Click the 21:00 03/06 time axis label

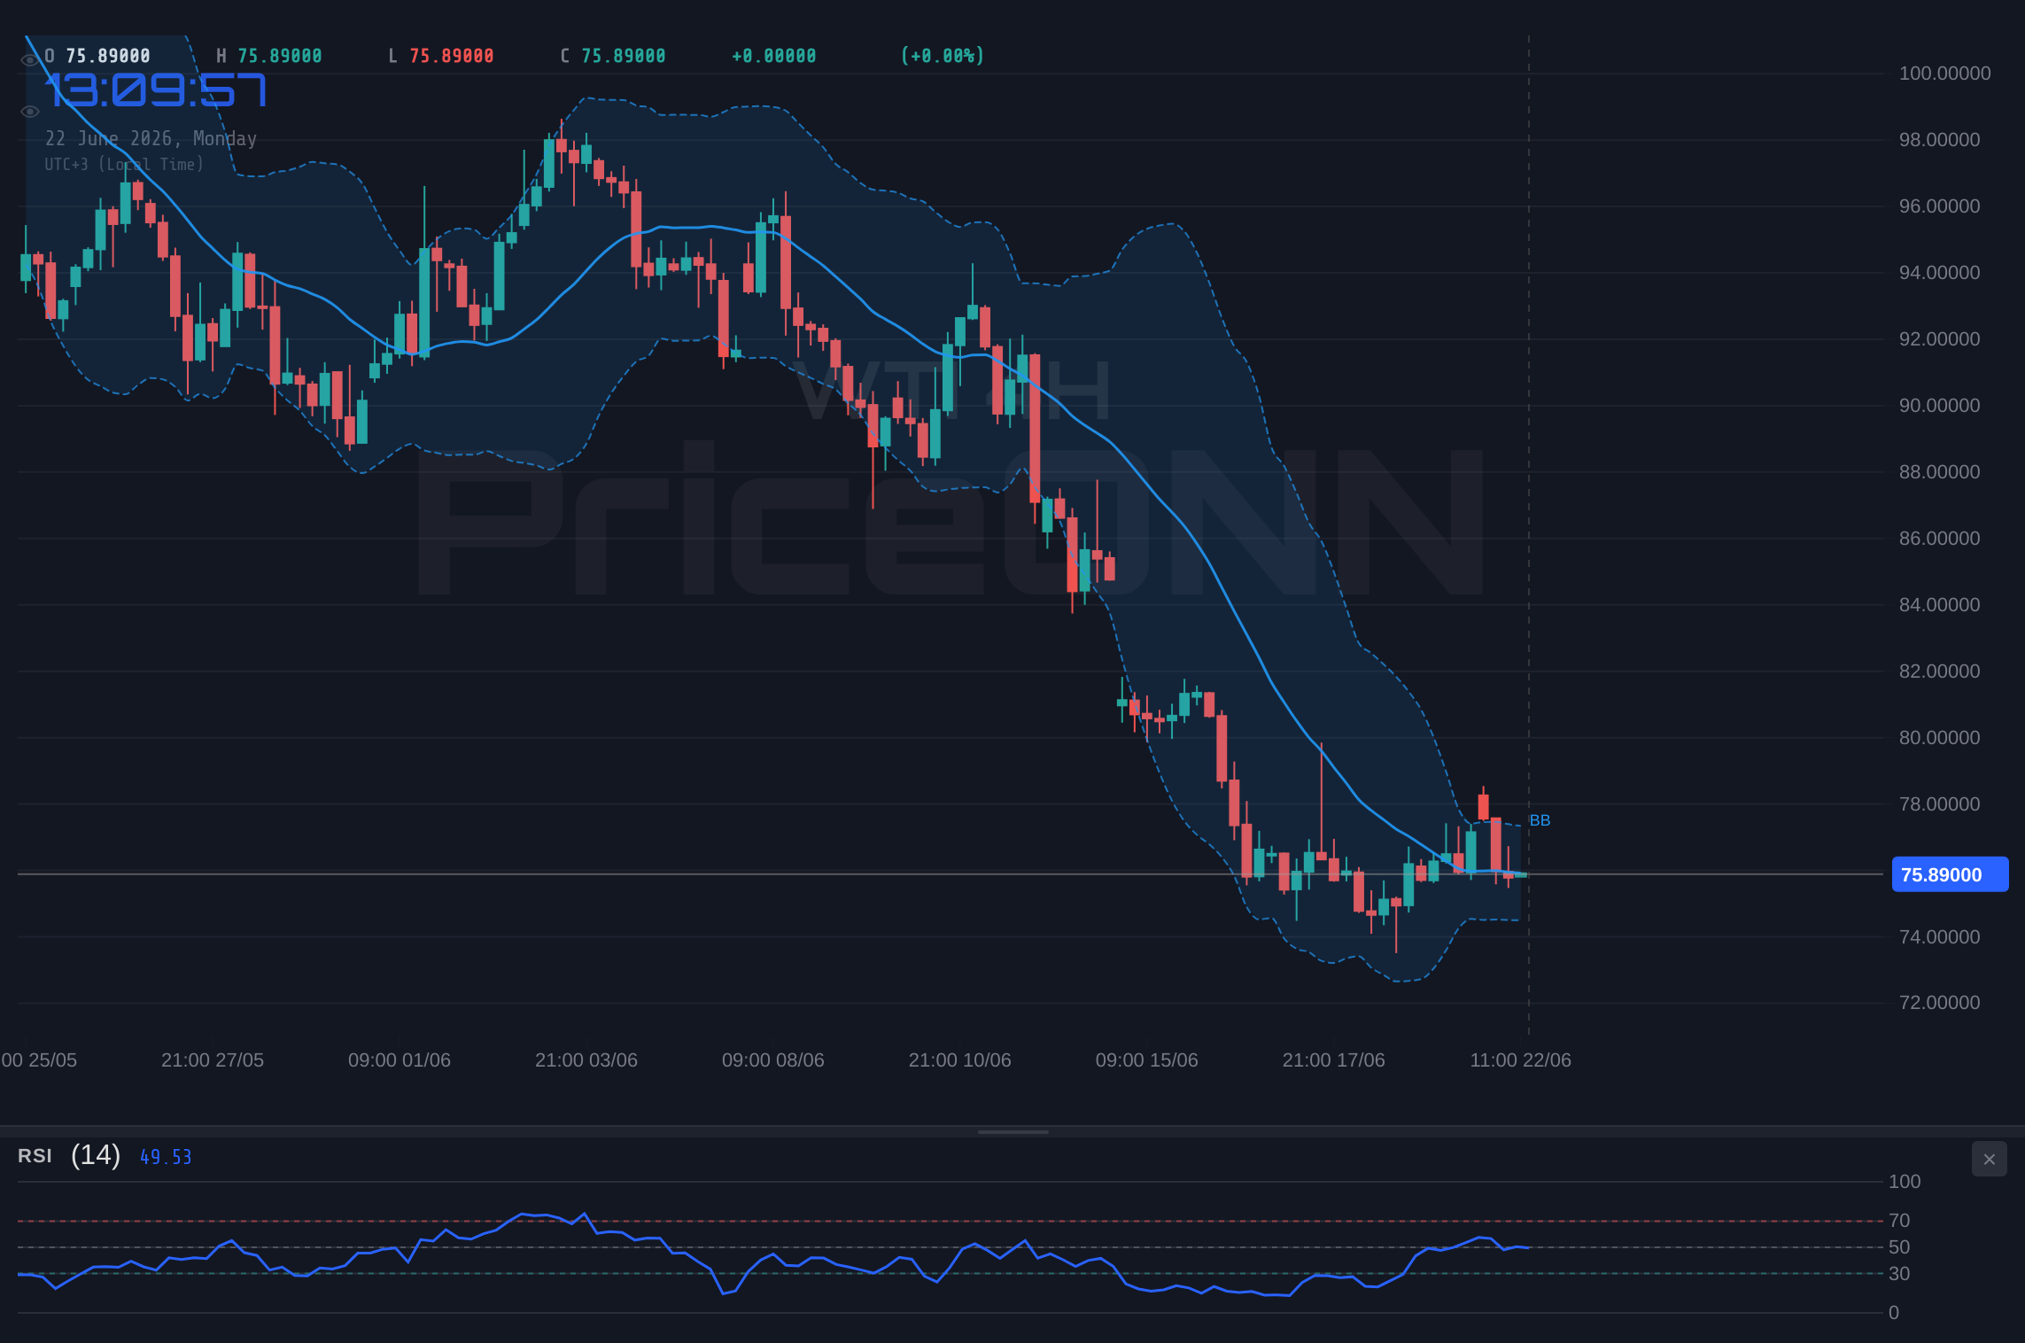coord(586,1060)
